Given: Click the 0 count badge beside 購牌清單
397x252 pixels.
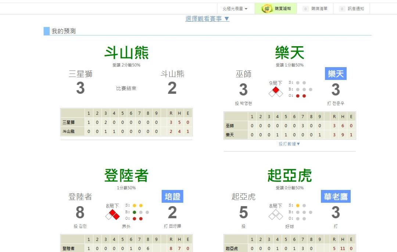Looking at the screenshot, I should pyautogui.click(x=305, y=9).
